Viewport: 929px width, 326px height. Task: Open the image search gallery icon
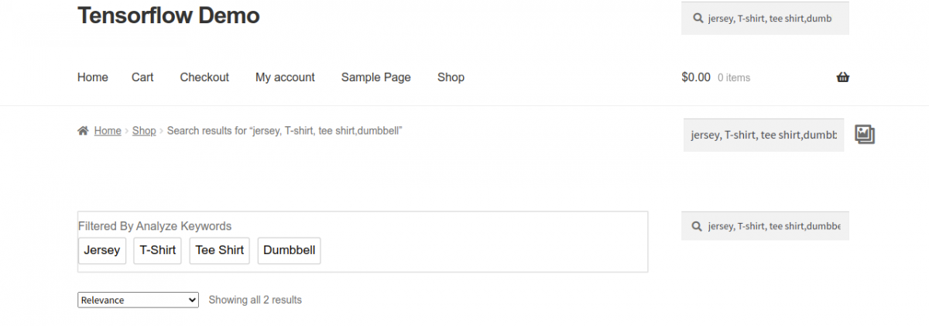864,134
